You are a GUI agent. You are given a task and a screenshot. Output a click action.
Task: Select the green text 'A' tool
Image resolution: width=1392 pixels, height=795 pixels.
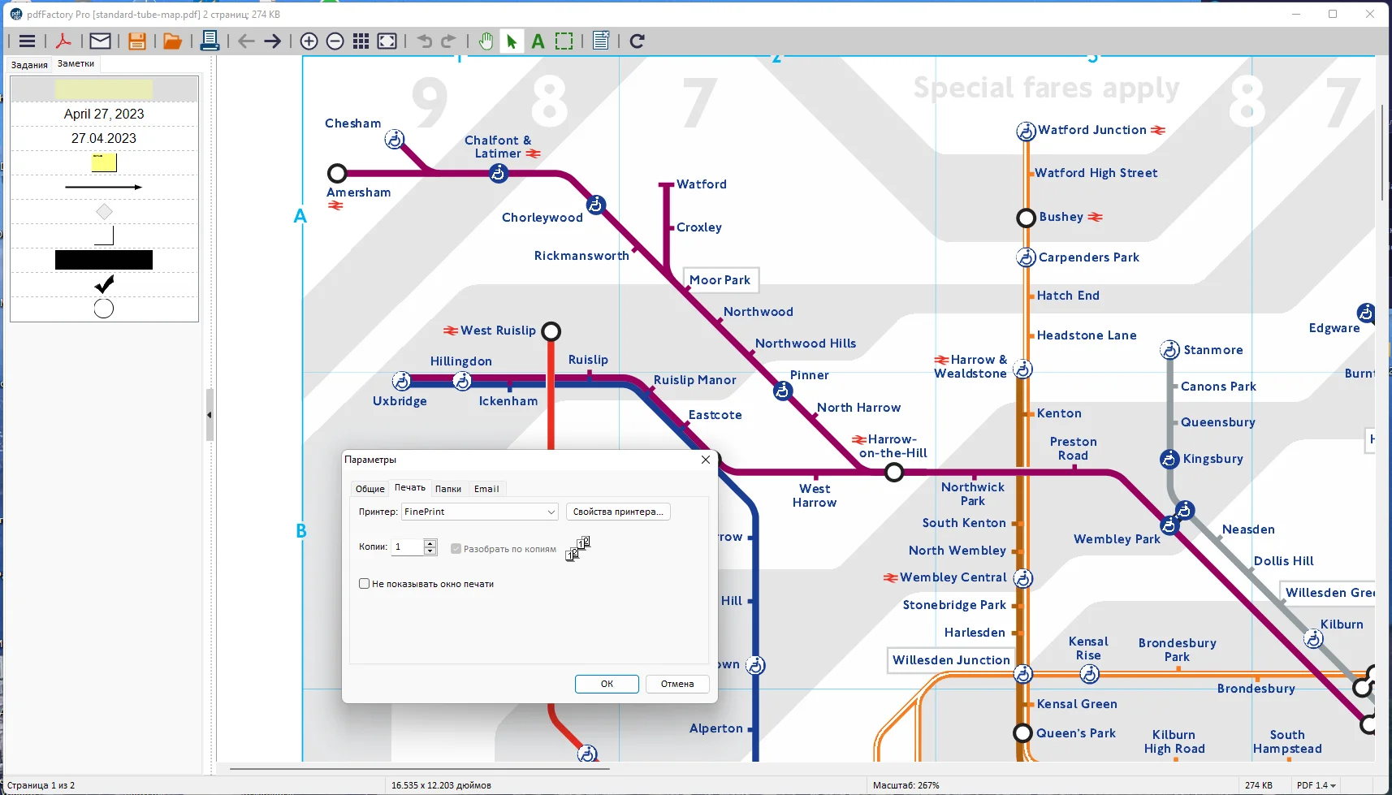click(x=538, y=41)
